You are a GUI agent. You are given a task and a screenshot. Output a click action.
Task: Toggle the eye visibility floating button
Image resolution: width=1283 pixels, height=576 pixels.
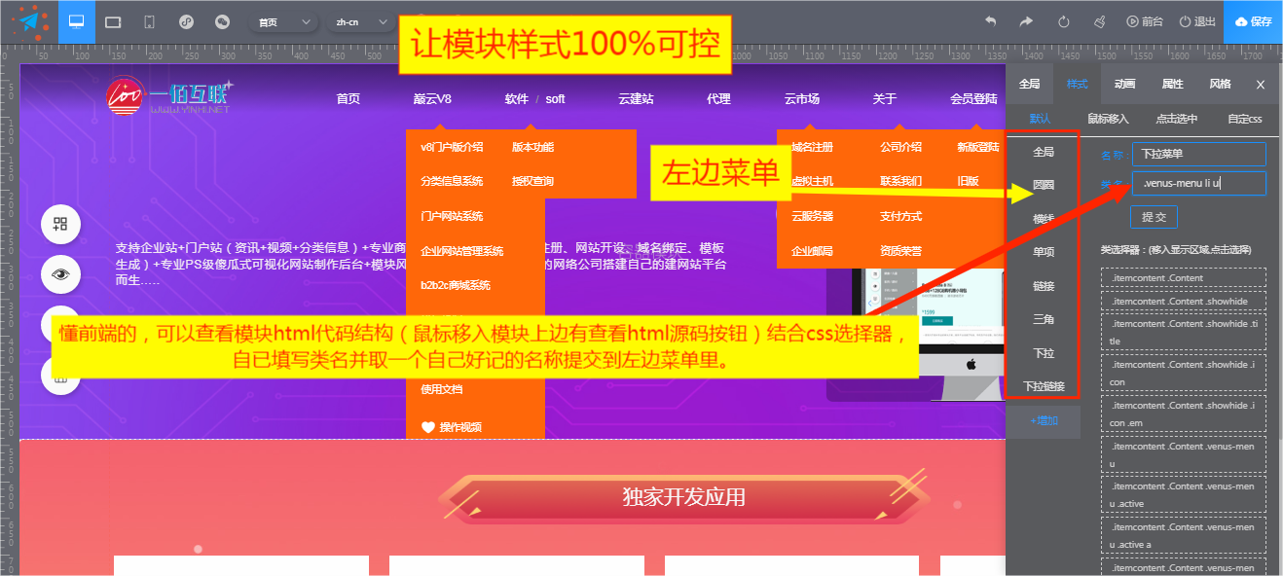60,274
